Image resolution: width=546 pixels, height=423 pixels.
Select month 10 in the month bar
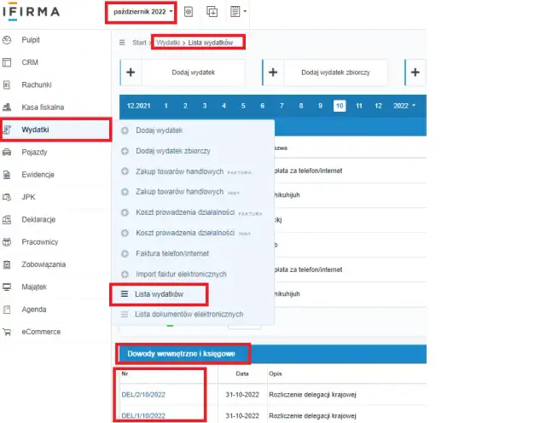point(340,106)
